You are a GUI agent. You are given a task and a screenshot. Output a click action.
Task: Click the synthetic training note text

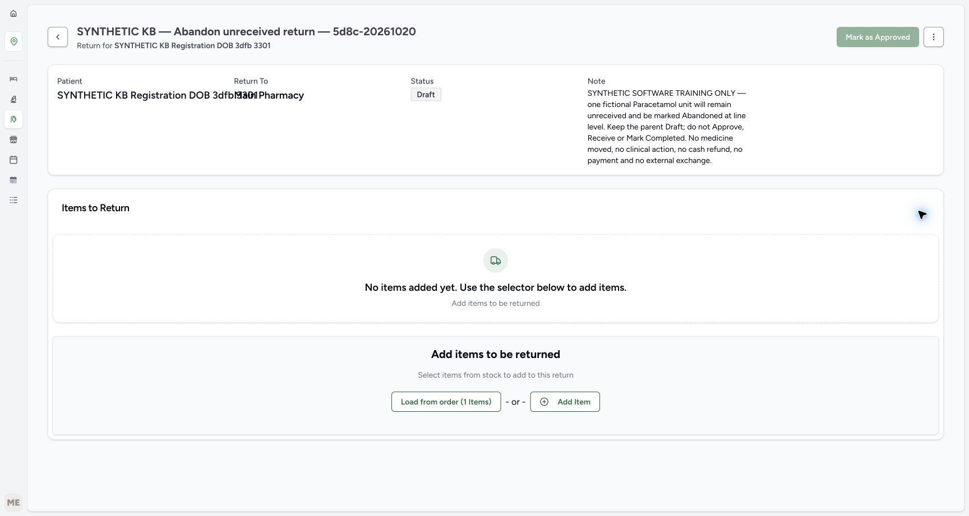[x=667, y=127]
